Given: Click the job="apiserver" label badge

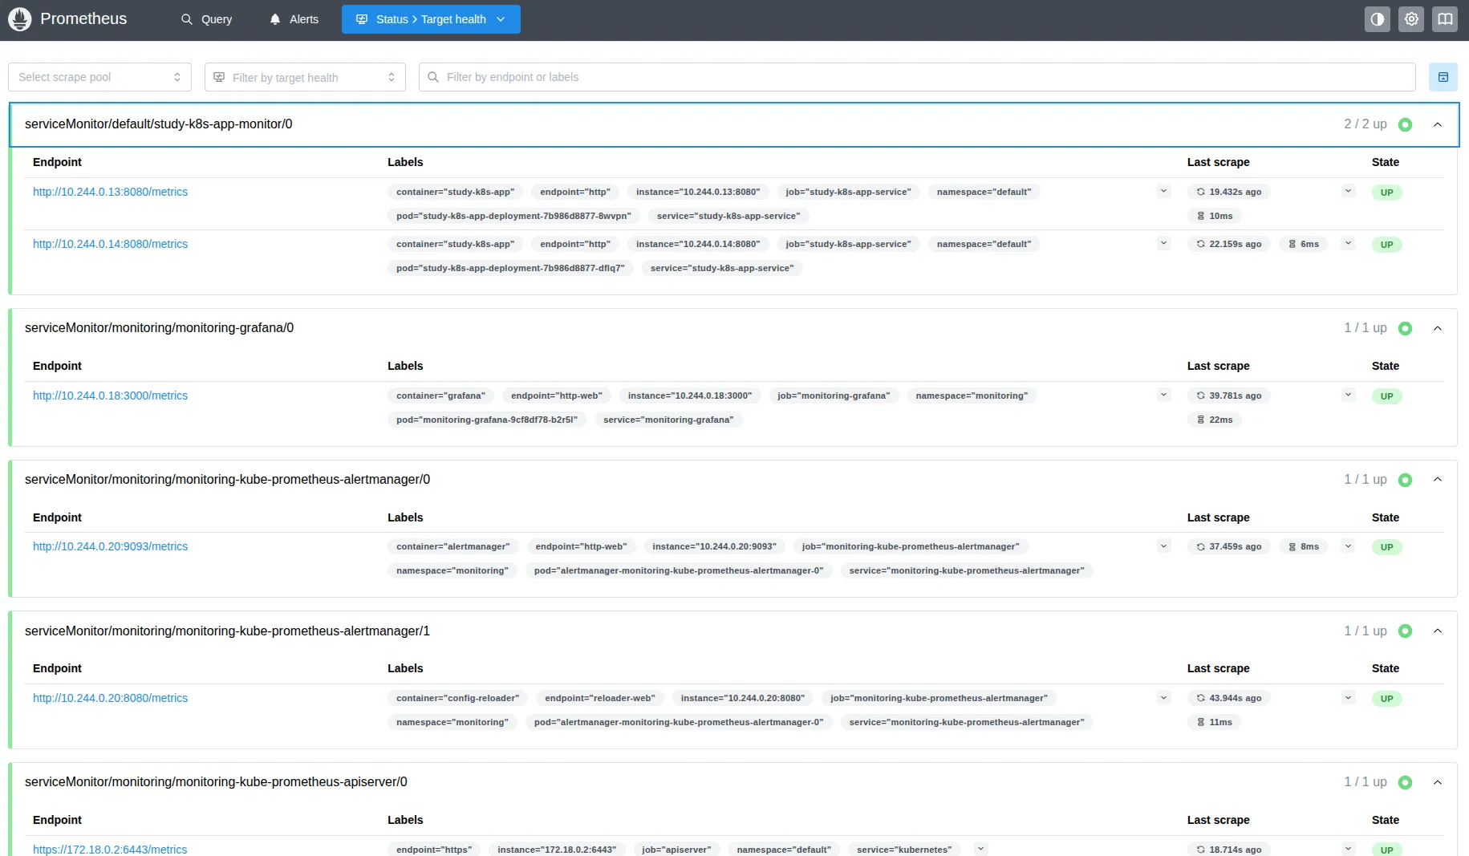Looking at the screenshot, I should pyautogui.click(x=676, y=850).
